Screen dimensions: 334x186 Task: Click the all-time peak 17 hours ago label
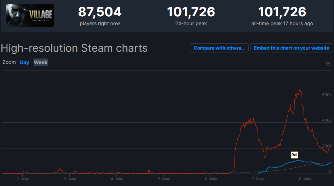[282, 23]
